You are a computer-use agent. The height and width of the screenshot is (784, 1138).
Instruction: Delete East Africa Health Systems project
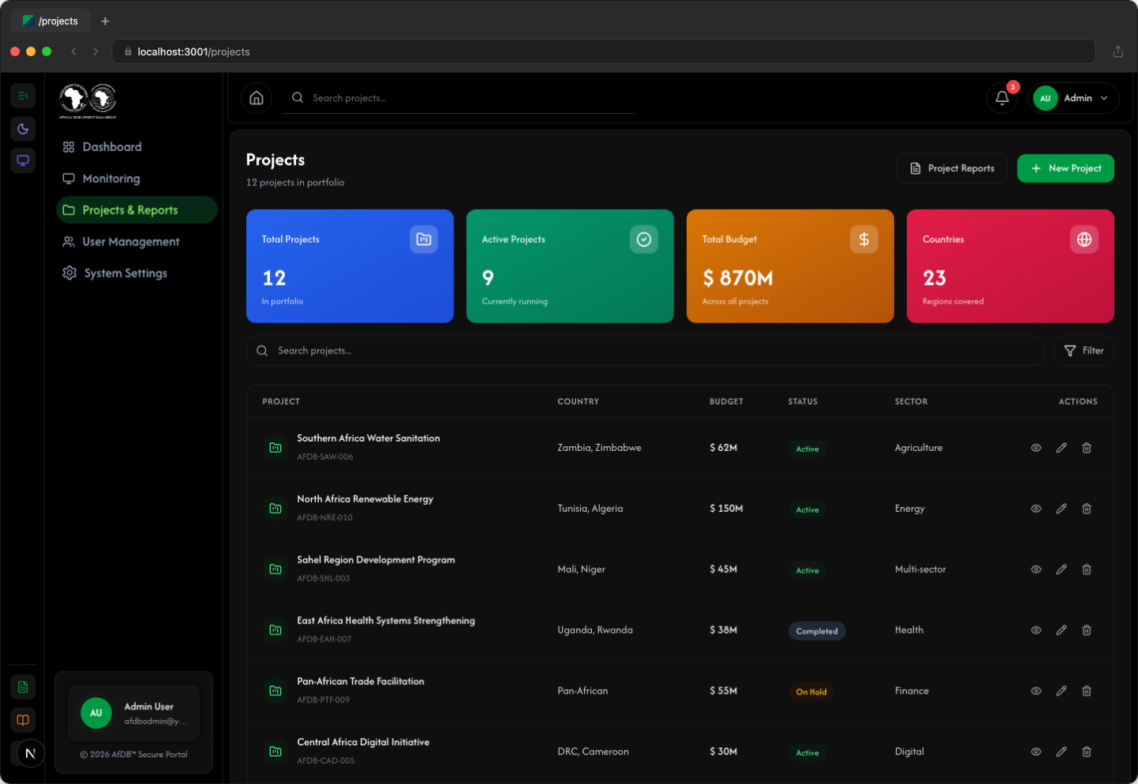[1087, 631]
